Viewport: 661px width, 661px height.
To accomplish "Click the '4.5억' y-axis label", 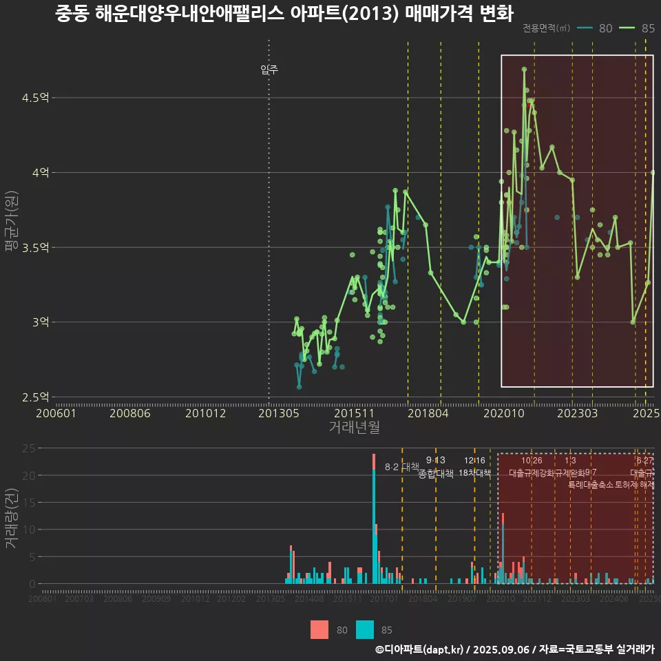I will [35, 98].
